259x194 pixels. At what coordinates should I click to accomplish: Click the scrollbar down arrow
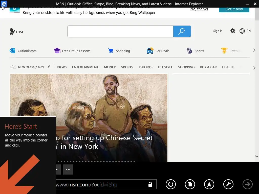point(257,156)
